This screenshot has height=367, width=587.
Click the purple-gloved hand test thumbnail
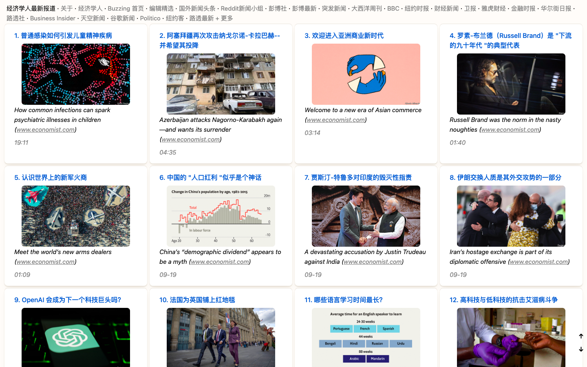(511, 337)
